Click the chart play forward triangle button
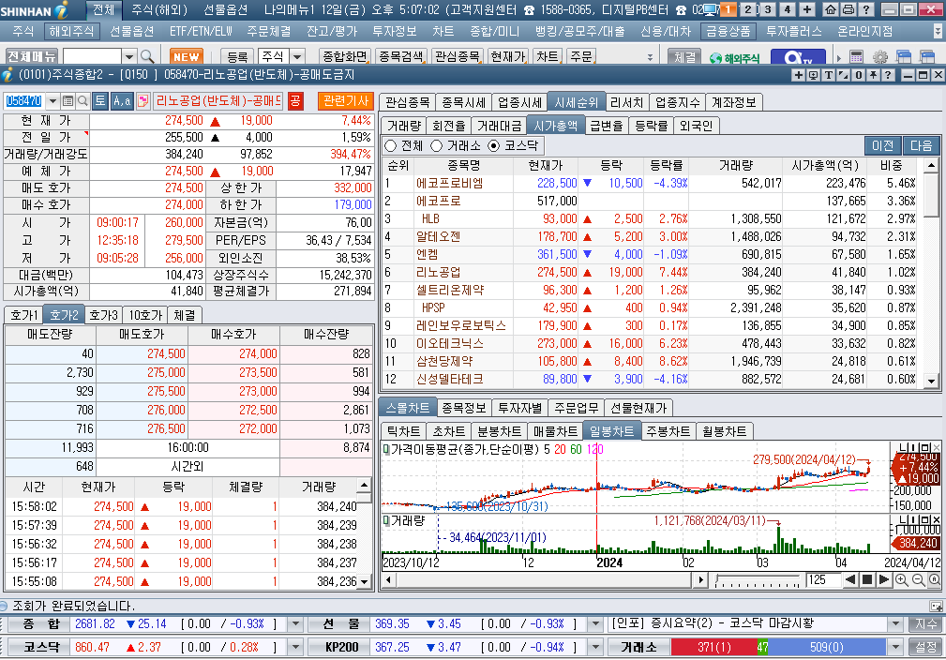This screenshot has width=946, height=660. [884, 579]
